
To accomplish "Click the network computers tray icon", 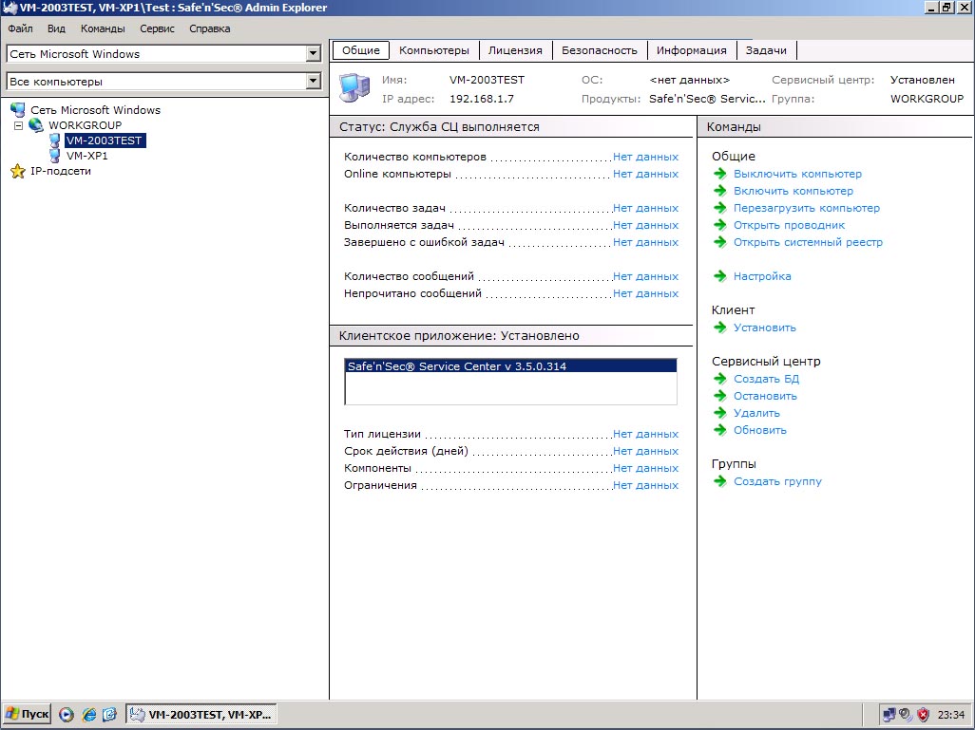I will click(x=889, y=715).
